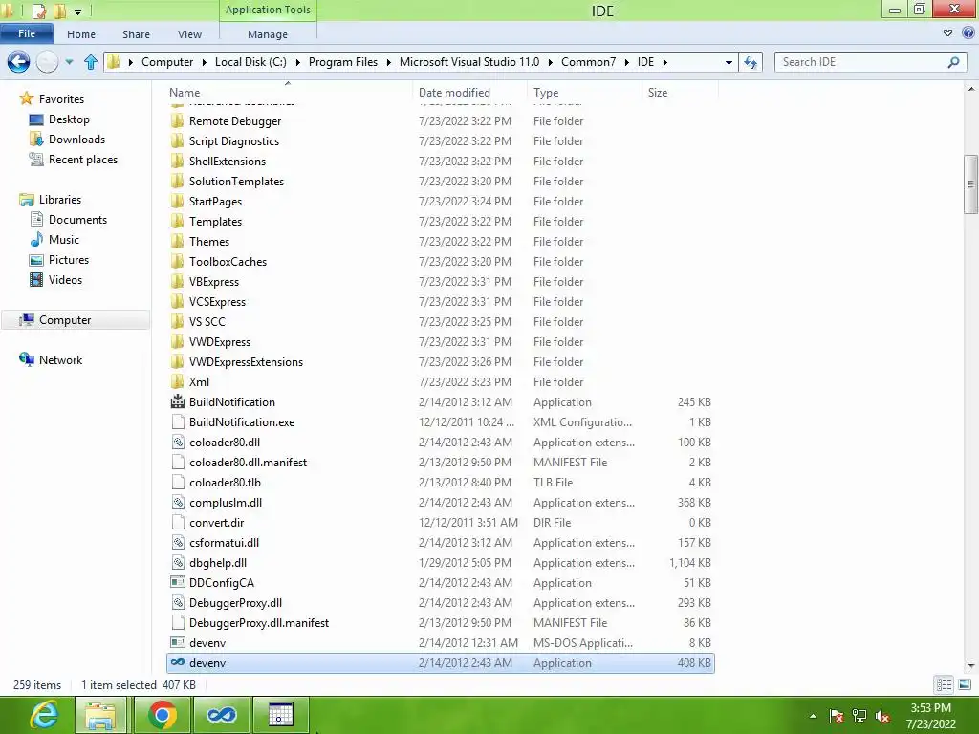979x734 pixels.
Task: Click the Action Center flag tray icon
Action: tap(837, 716)
